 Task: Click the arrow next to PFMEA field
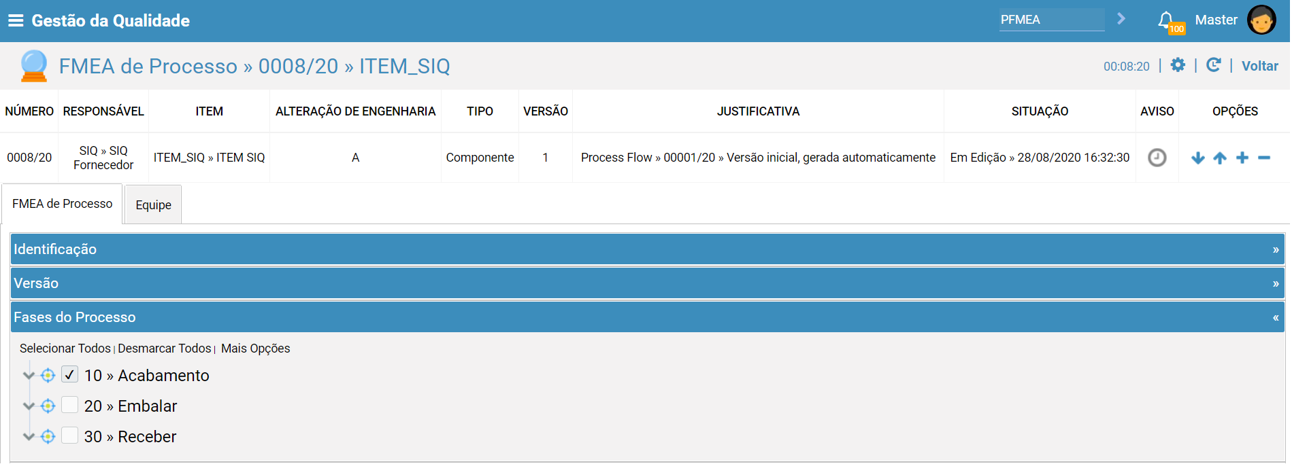(1121, 19)
